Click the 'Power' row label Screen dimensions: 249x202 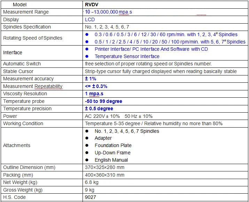click(10, 116)
